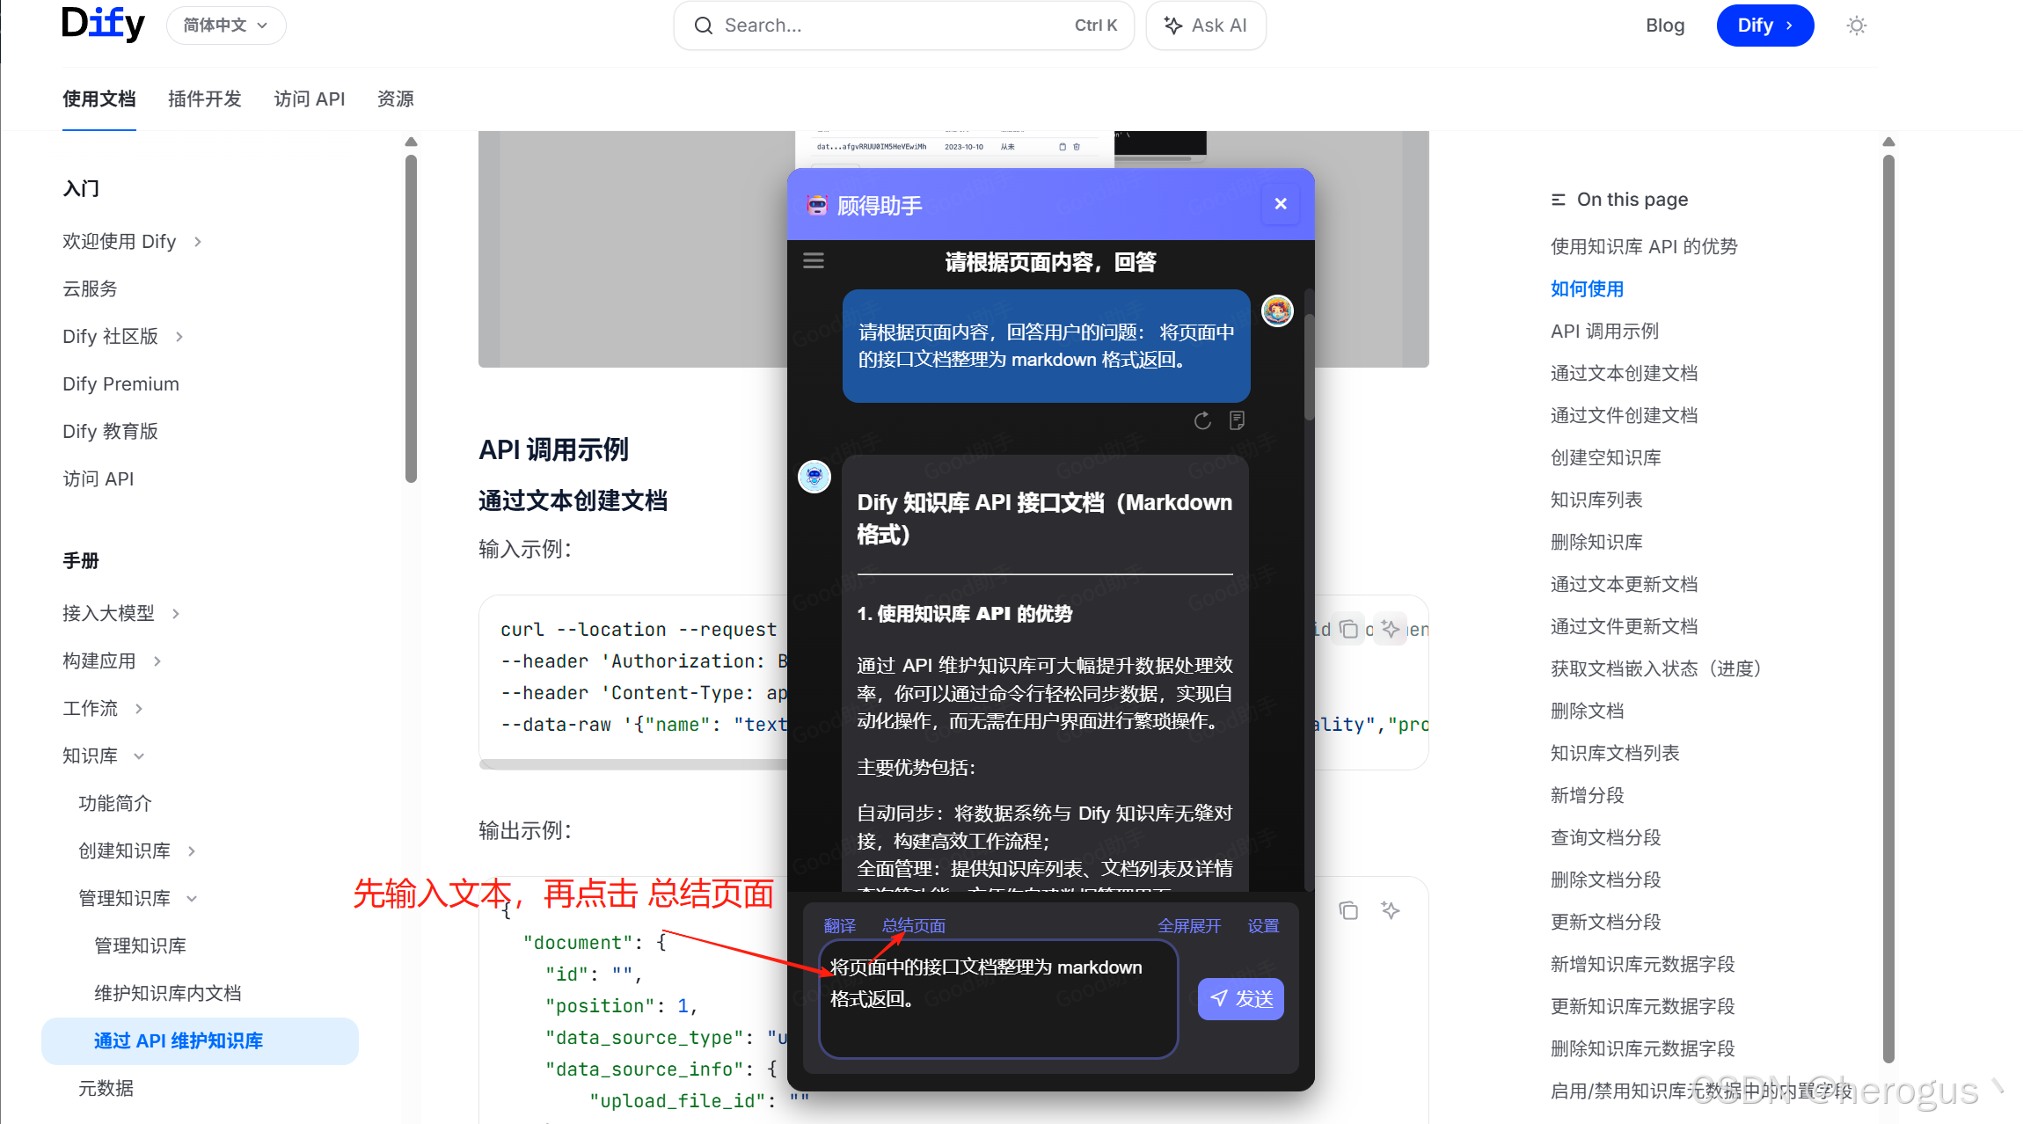2023x1124 pixels.
Task: Click the curl code block horizontal scrollbar
Action: (633, 763)
